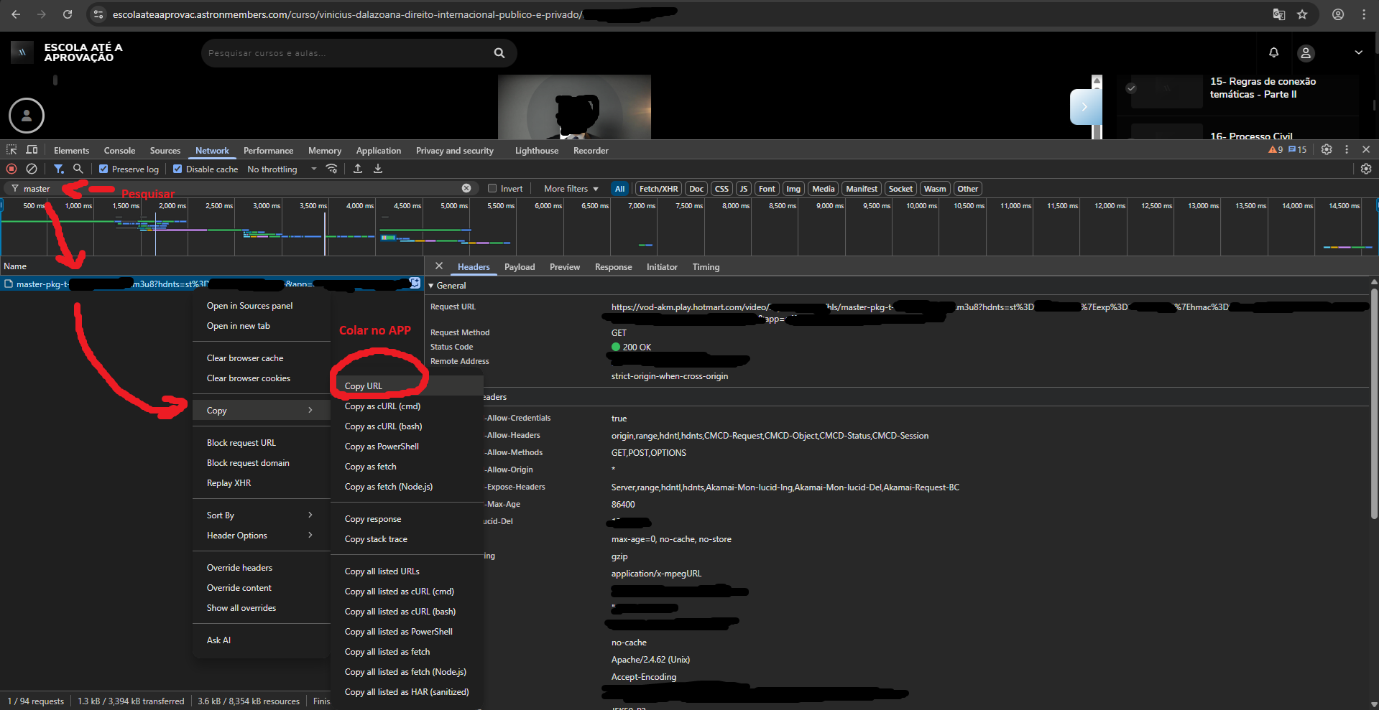
Task: Expand the Sort By submenu
Action: click(x=261, y=515)
